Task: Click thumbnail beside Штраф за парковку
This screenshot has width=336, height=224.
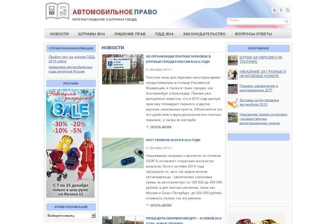Action: 233,60
